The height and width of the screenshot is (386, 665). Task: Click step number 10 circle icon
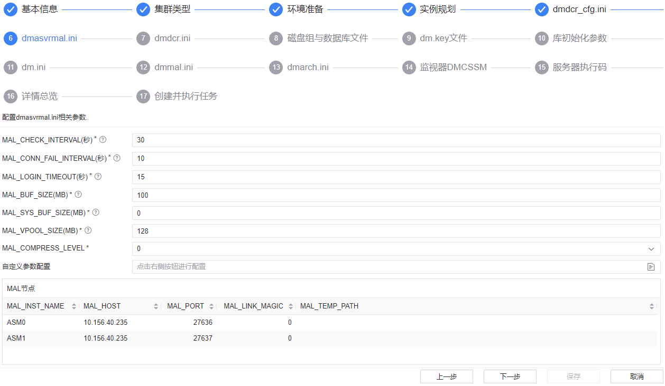tap(542, 38)
